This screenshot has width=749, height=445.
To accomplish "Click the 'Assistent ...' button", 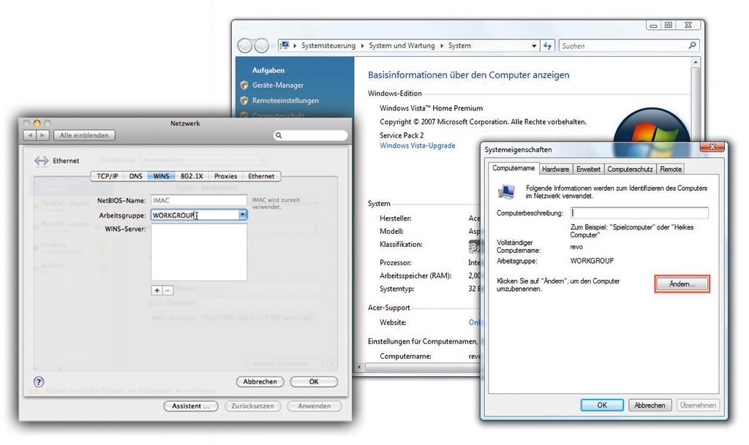I will click(x=191, y=406).
